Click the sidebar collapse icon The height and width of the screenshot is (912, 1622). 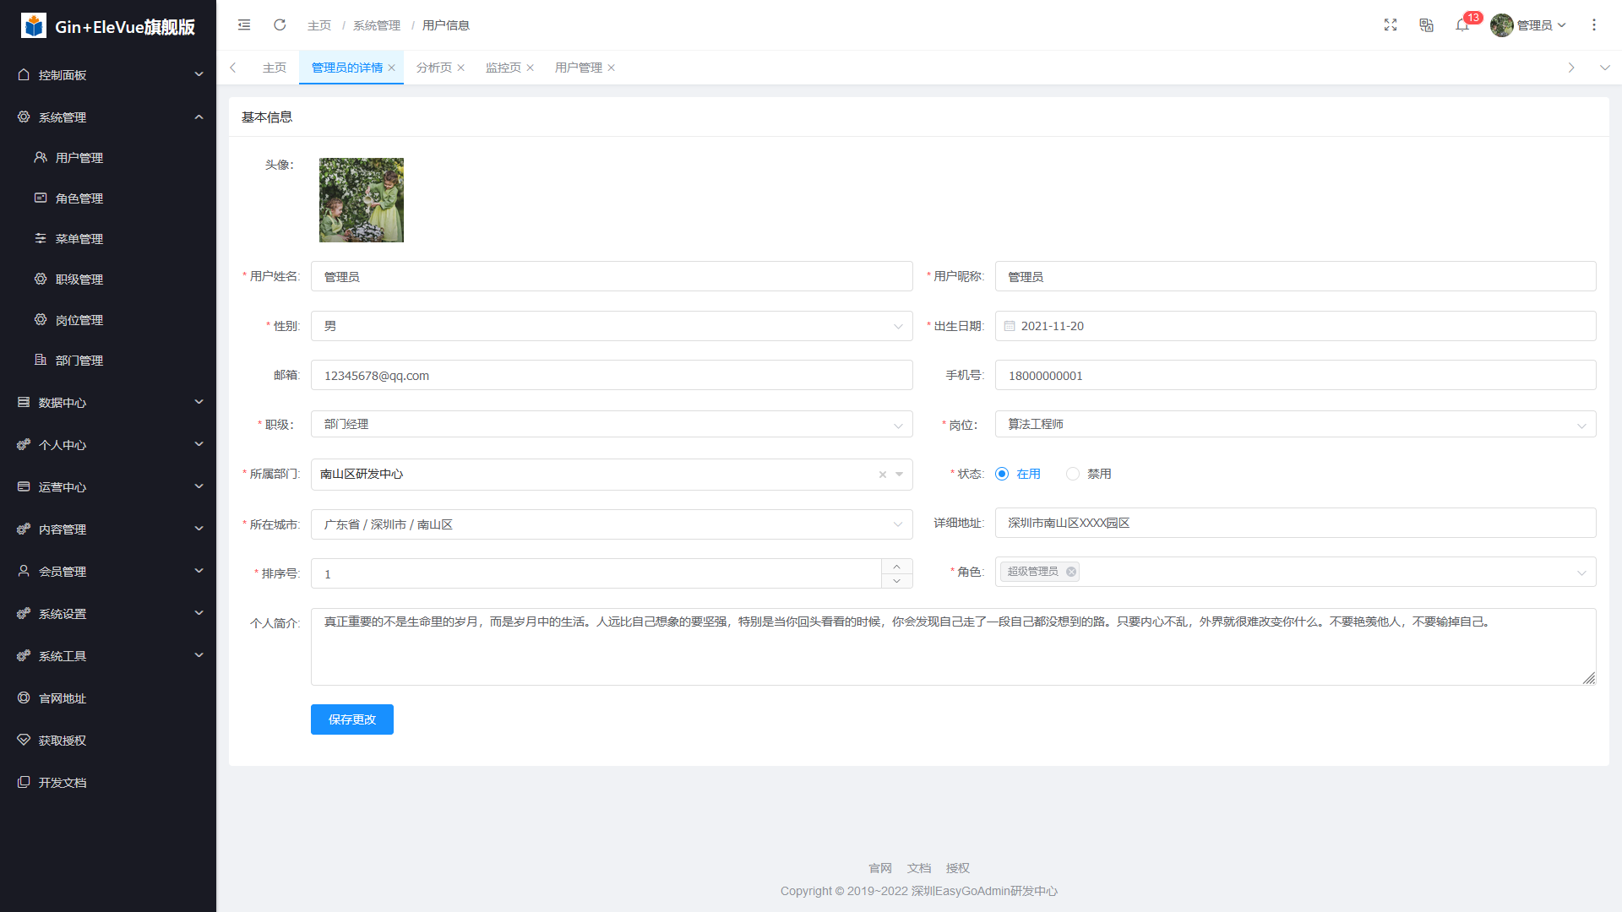(244, 25)
